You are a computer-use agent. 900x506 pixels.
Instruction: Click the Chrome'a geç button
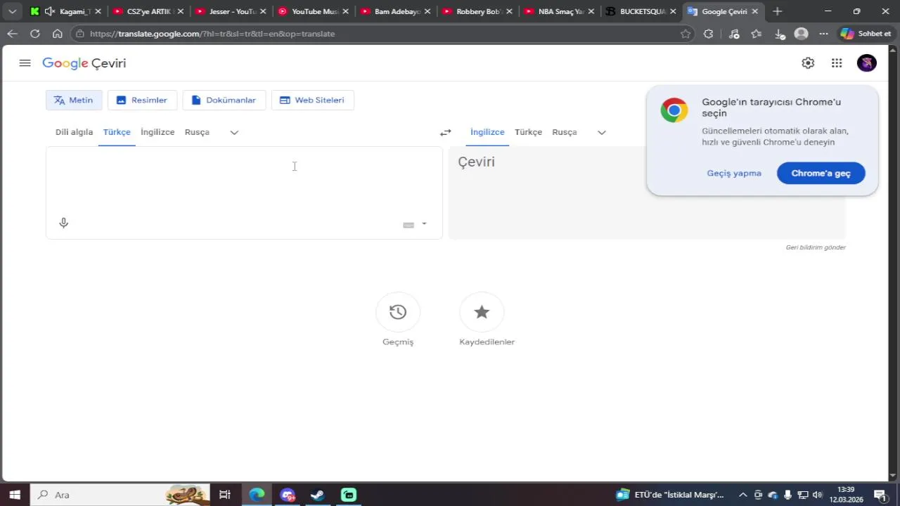tap(821, 173)
